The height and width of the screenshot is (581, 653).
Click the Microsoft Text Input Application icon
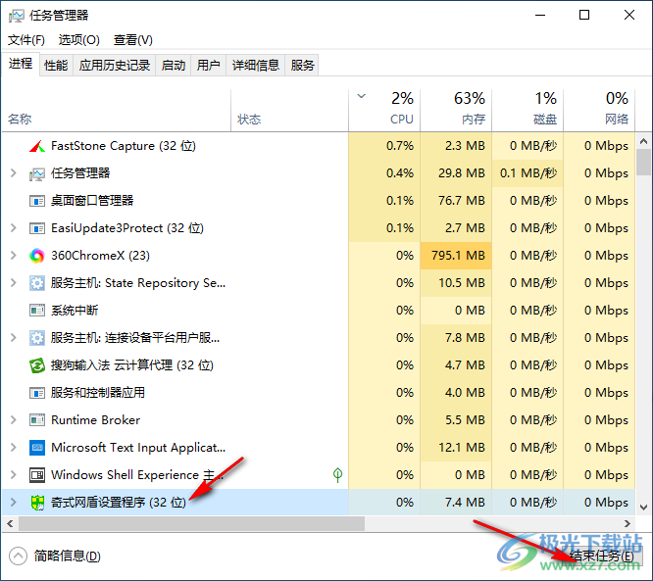(37, 448)
